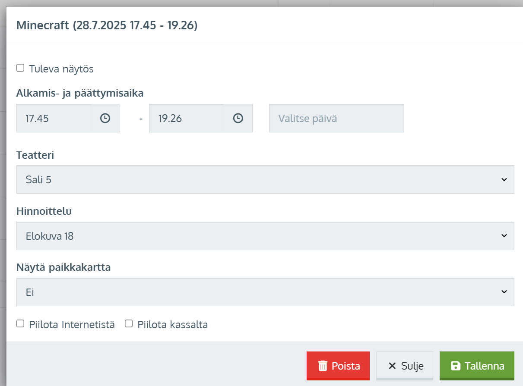Screen dimensions: 523x386
Task: Close the dialog with Sulje
Action: 405,366
